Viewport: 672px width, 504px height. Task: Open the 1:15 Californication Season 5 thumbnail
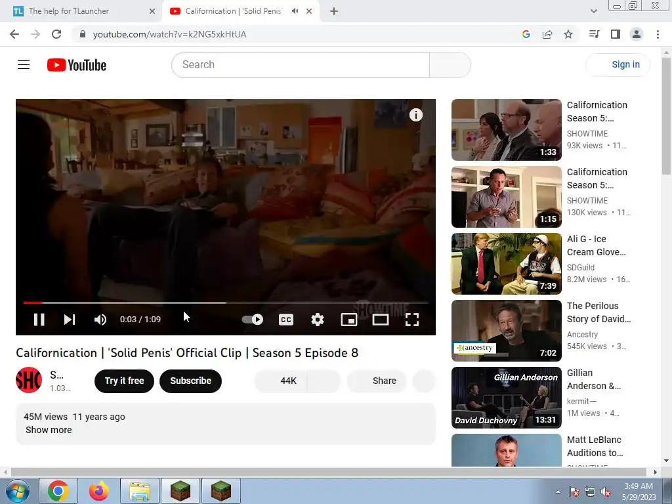[506, 197]
